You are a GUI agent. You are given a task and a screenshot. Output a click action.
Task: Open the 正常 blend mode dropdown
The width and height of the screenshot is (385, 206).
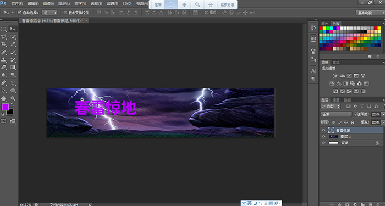pyautogui.click(x=336, y=114)
